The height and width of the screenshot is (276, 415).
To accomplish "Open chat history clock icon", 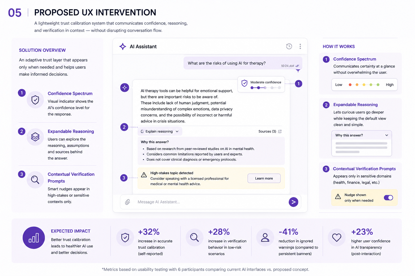I will click(289, 46).
